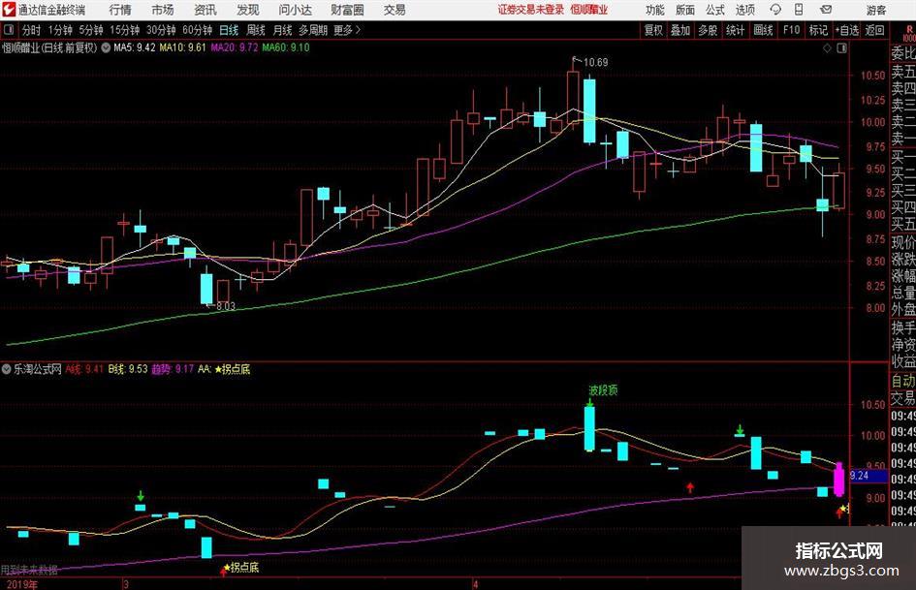This screenshot has height=590, width=916.
Task: Click the 返回 back button
Action: (x=875, y=30)
